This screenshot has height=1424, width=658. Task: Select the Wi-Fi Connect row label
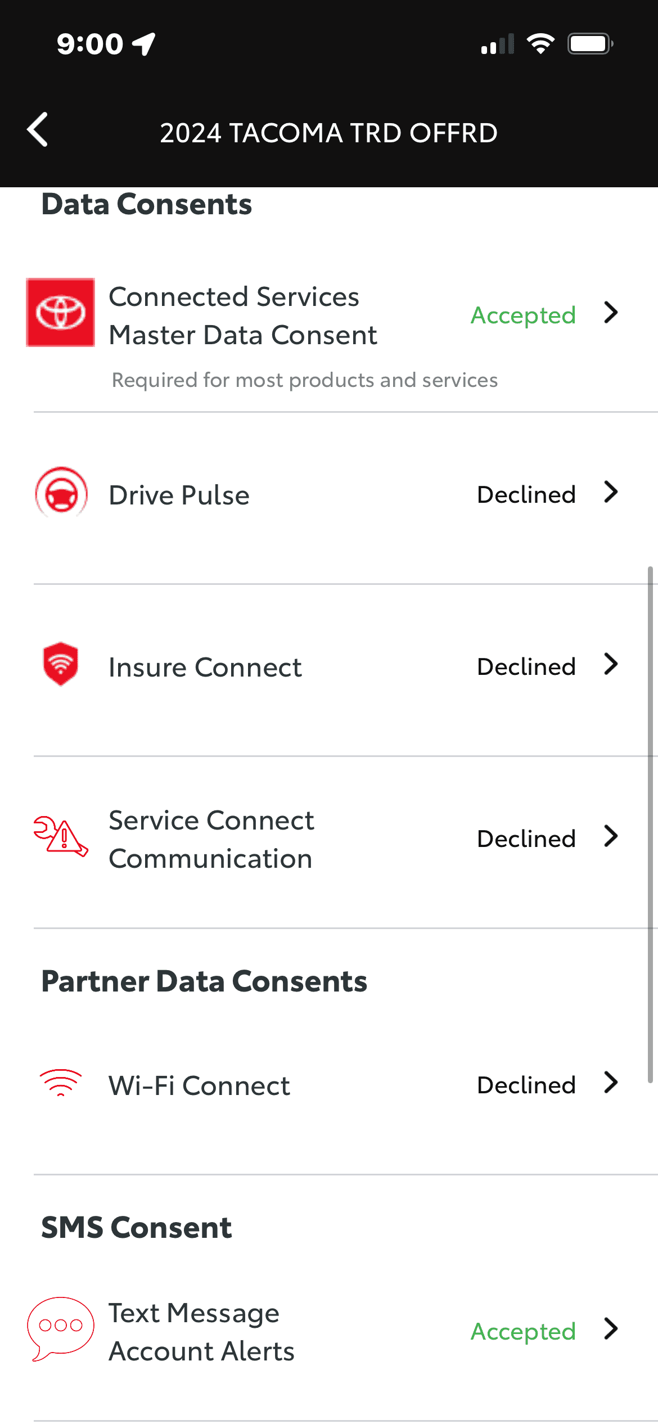[199, 1085]
